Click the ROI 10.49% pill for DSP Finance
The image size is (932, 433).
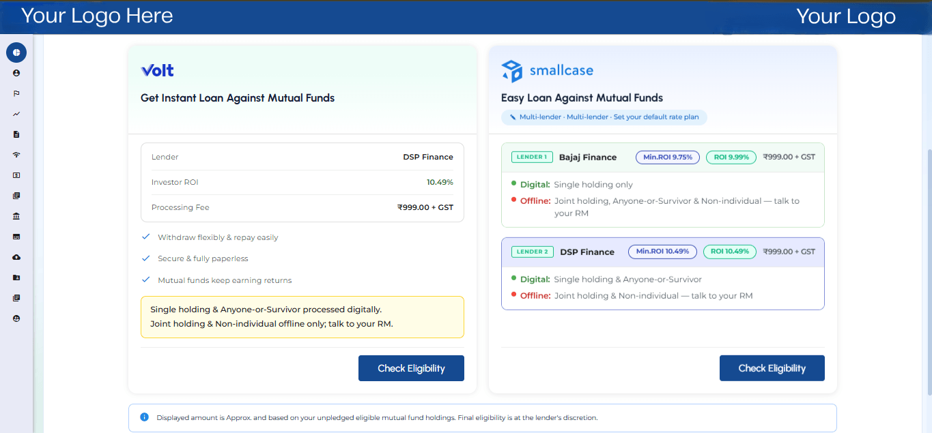click(x=730, y=252)
